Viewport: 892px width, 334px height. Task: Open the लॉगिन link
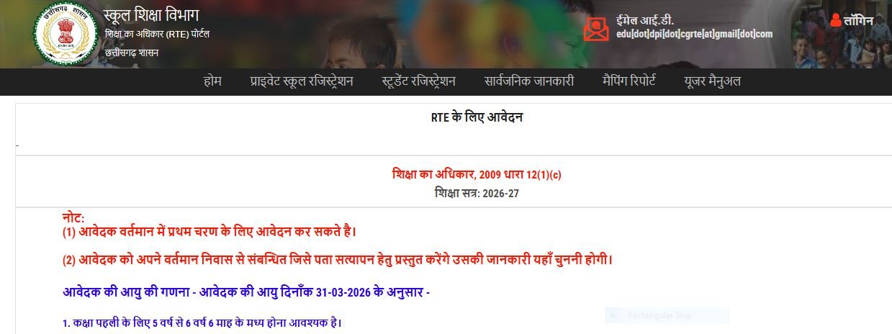858,21
